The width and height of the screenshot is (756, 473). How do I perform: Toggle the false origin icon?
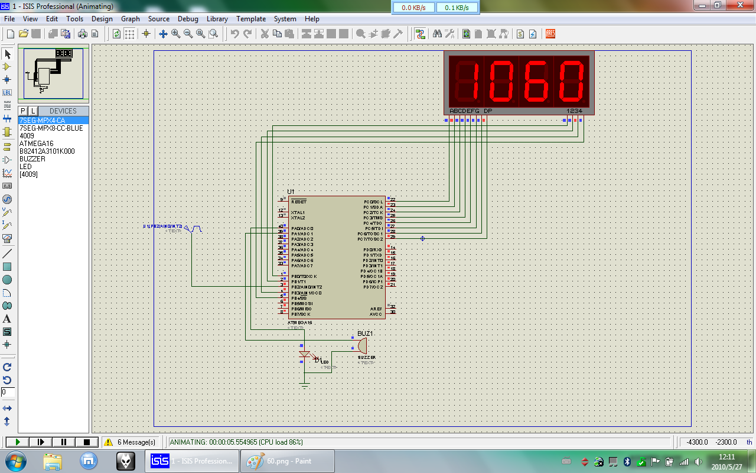click(x=146, y=34)
